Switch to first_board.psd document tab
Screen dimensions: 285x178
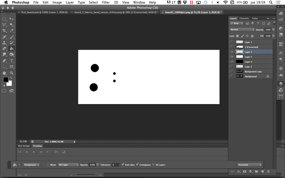(44, 12)
